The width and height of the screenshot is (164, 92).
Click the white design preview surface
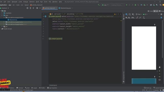pos(144,48)
